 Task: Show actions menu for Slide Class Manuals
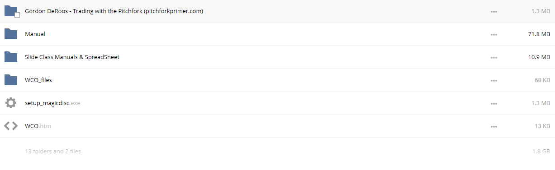click(x=494, y=57)
